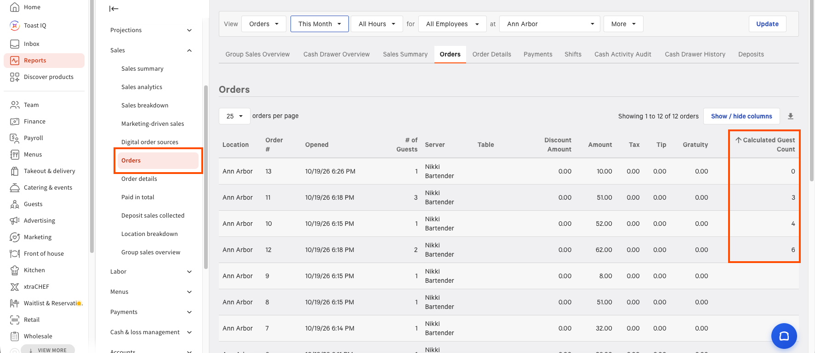The height and width of the screenshot is (353, 815).
Task: Download the orders report
Action: pos(791,116)
